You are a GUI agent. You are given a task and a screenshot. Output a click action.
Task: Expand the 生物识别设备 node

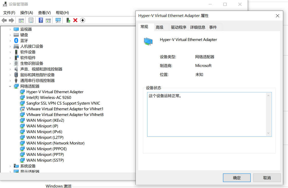(x=10, y=63)
